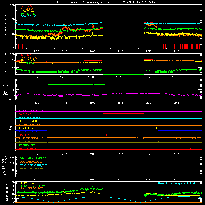
Task: Select the ATTENUATOR_STATE flag label
Action: point(31,111)
